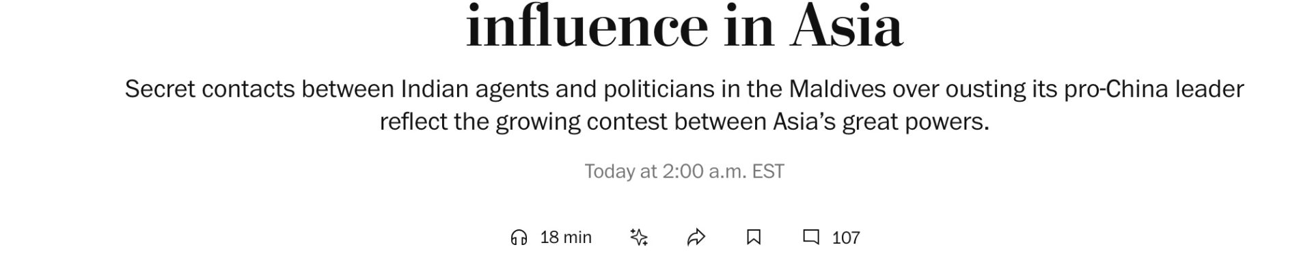The image size is (1312, 273).
Task: Click the word "influence" in the headline
Action: (587, 26)
